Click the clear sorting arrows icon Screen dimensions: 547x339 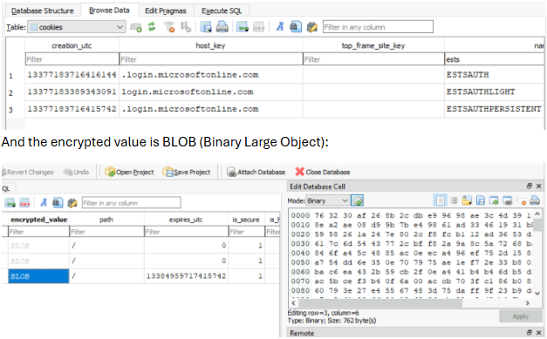click(x=186, y=27)
